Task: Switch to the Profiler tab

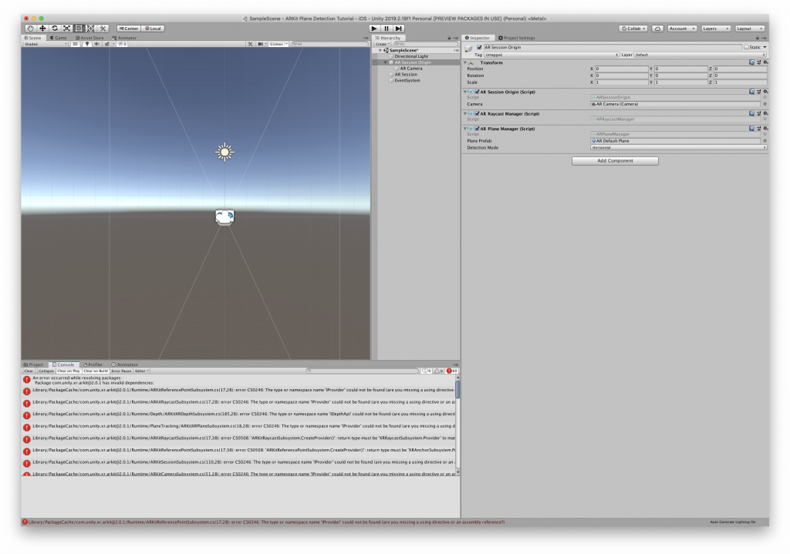Action: (x=93, y=364)
